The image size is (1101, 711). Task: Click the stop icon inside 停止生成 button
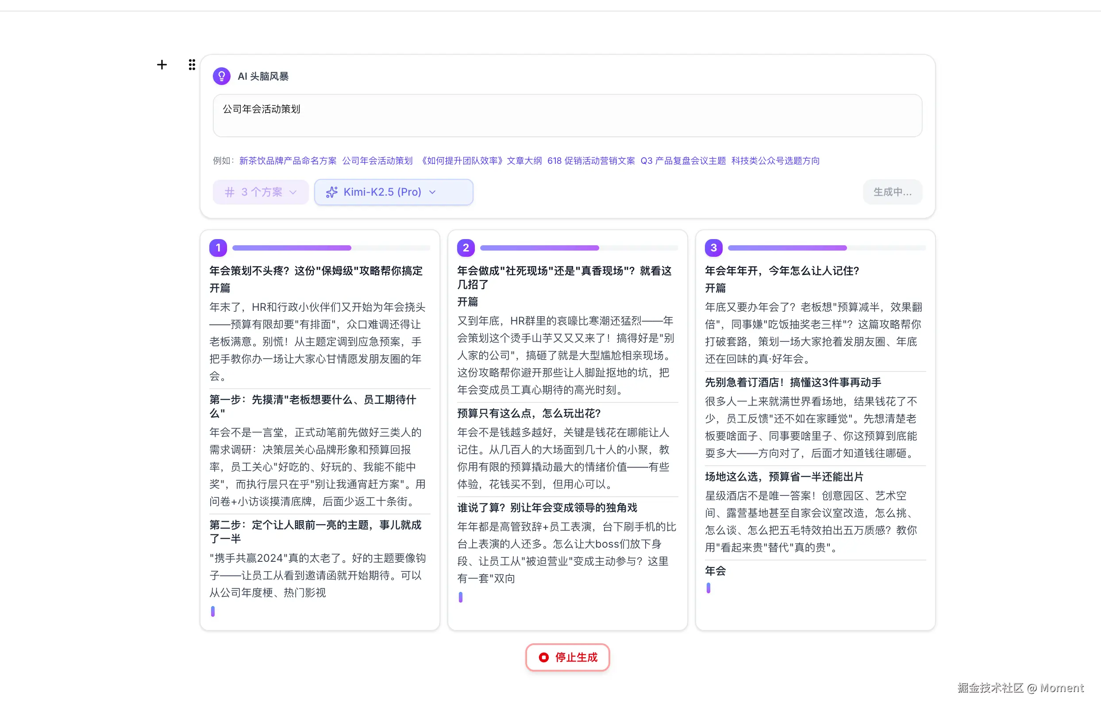[543, 657]
